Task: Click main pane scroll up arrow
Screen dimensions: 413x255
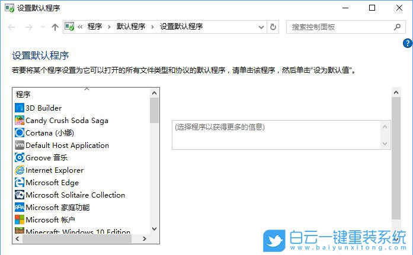Action: pyautogui.click(x=396, y=92)
